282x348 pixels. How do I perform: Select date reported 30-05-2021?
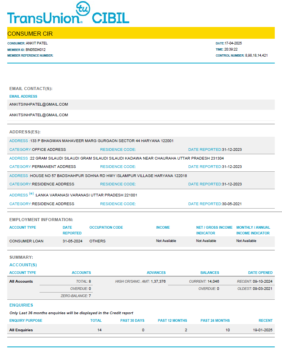pos(232,204)
